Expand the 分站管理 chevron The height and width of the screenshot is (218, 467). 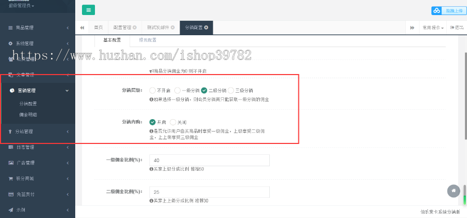67,132
